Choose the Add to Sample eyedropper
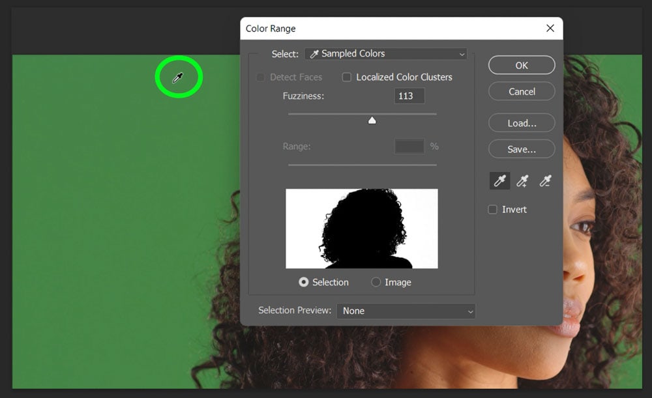The height and width of the screenshot is (398, 652). click(x=522, y=181)
